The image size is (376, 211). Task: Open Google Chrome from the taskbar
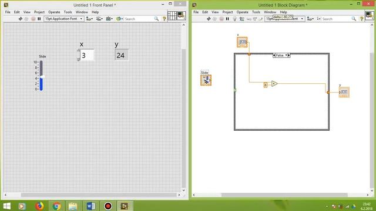[x=56, y=206]
